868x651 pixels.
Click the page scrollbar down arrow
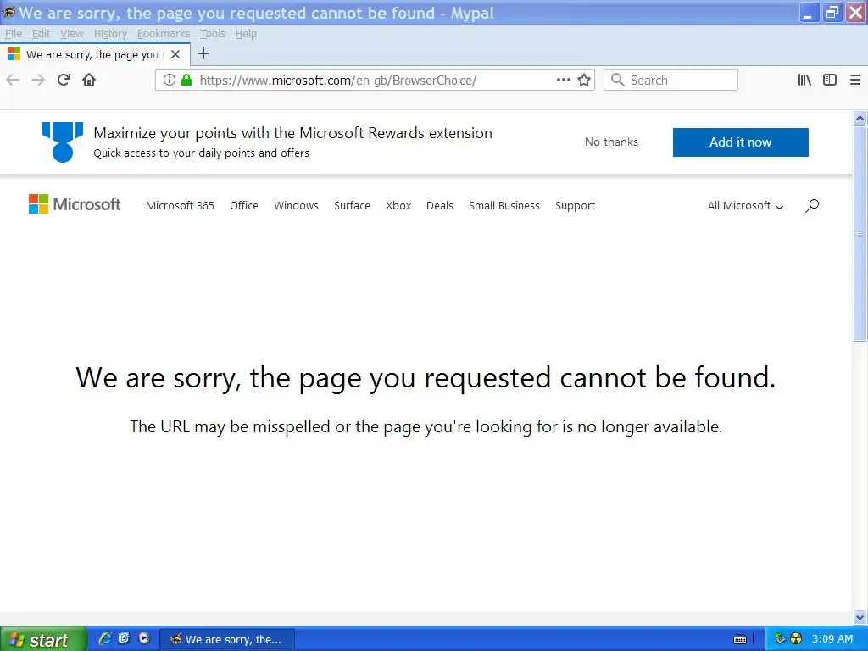tap(860, 617)
